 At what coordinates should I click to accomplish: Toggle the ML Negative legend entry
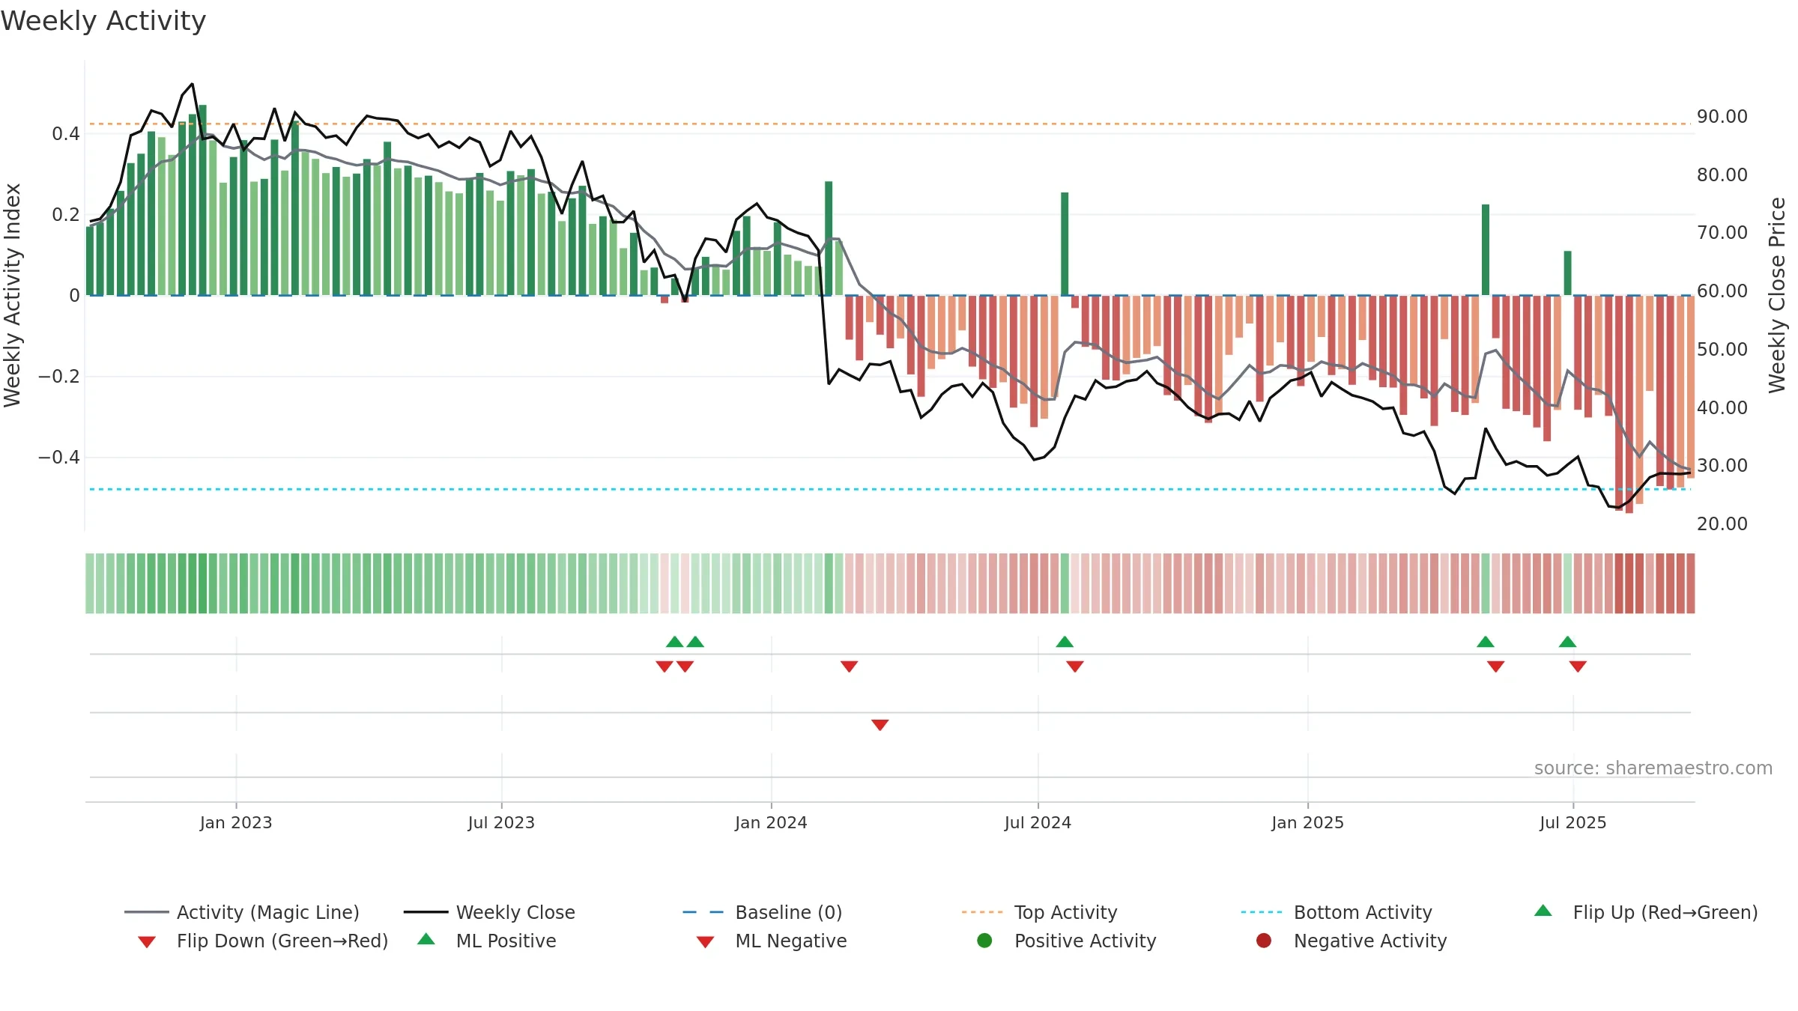[772, 941]
